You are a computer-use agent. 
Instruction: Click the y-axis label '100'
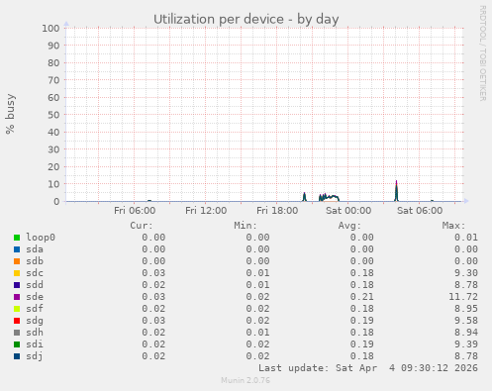[50, 28]
